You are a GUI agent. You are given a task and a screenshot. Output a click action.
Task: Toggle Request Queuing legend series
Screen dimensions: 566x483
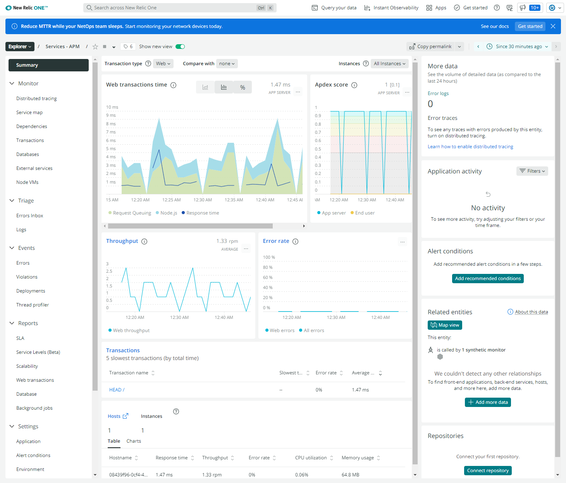[130, 213]
